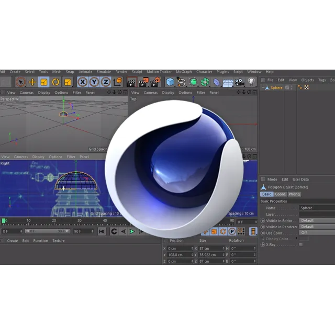
Task: Open Objects menu in Object Manager
Action: [x=307, y=80]
